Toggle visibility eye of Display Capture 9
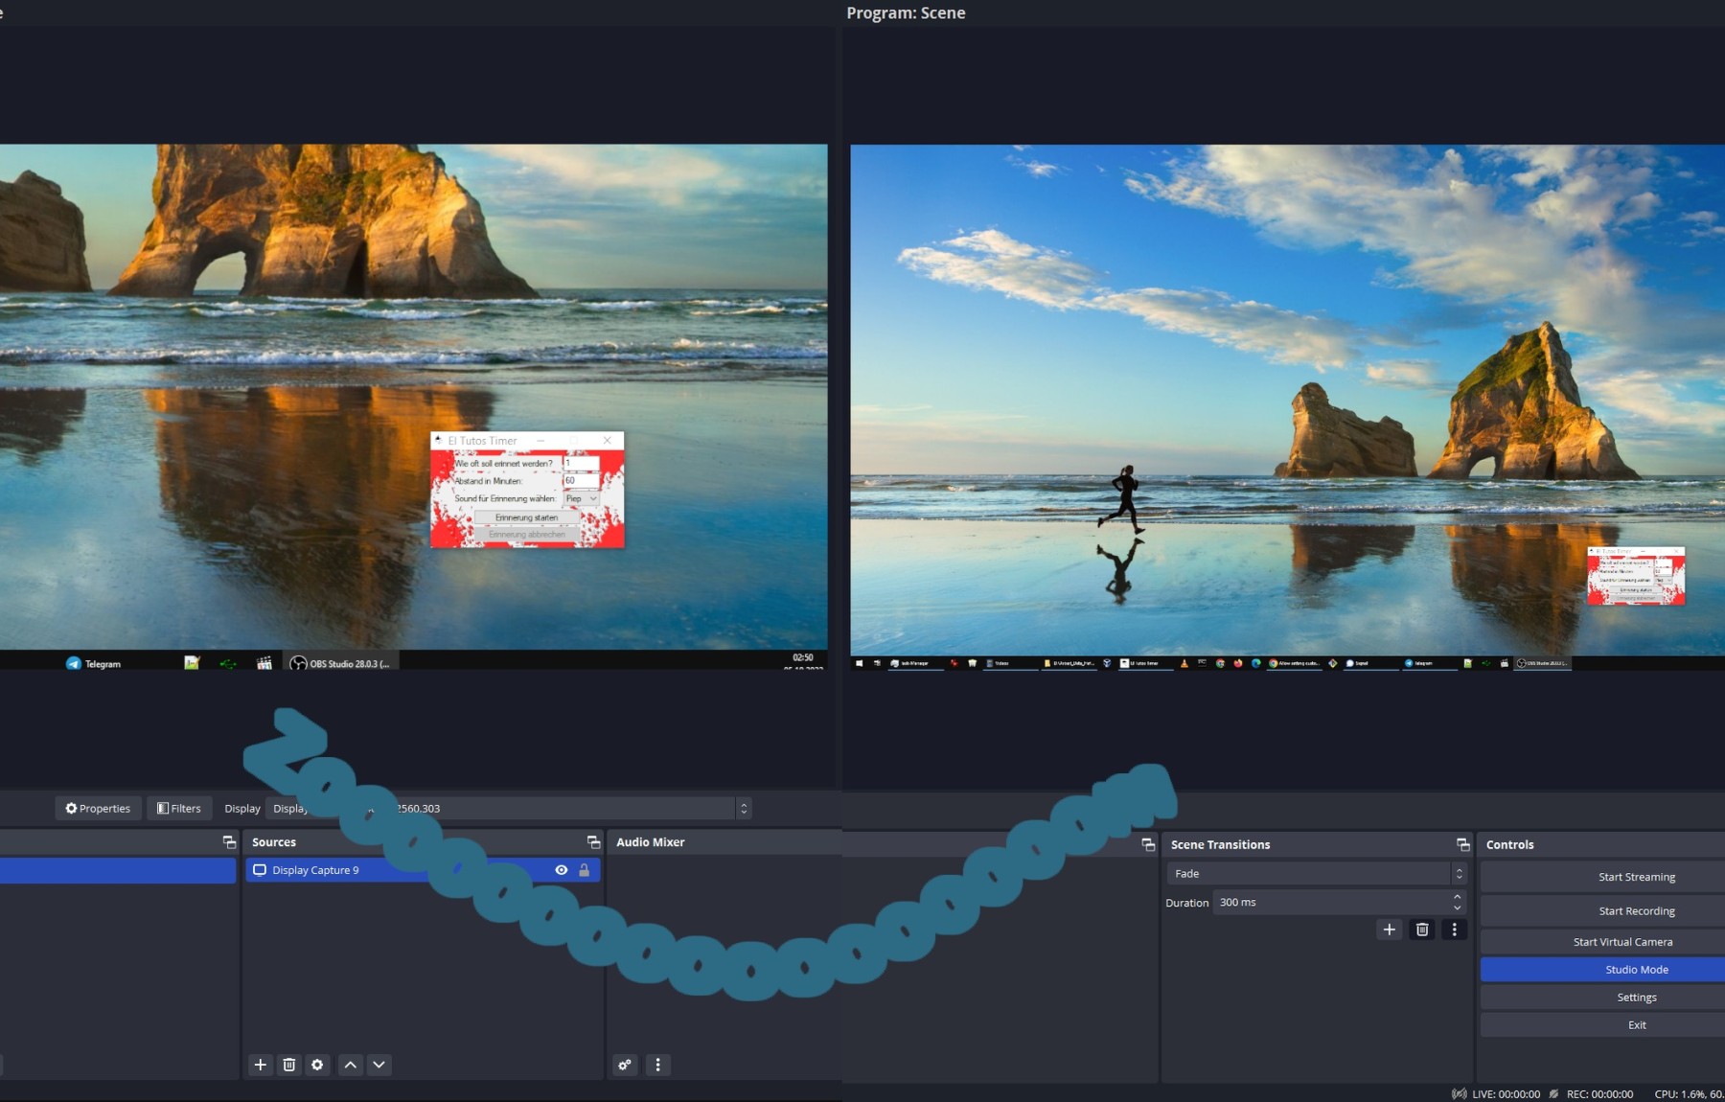 (x=562, y=870)
